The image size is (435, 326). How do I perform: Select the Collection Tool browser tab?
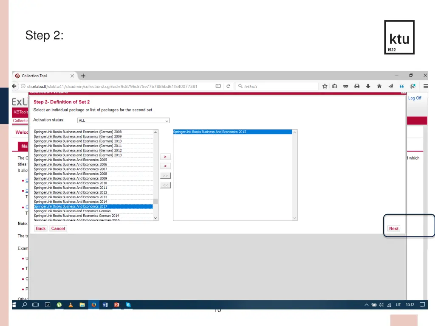(x=44, y=76)
